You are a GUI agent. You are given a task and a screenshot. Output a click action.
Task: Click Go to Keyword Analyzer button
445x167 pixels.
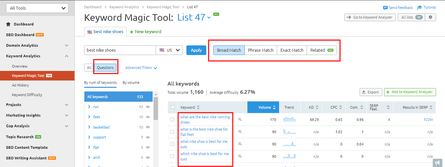[370, 17]
